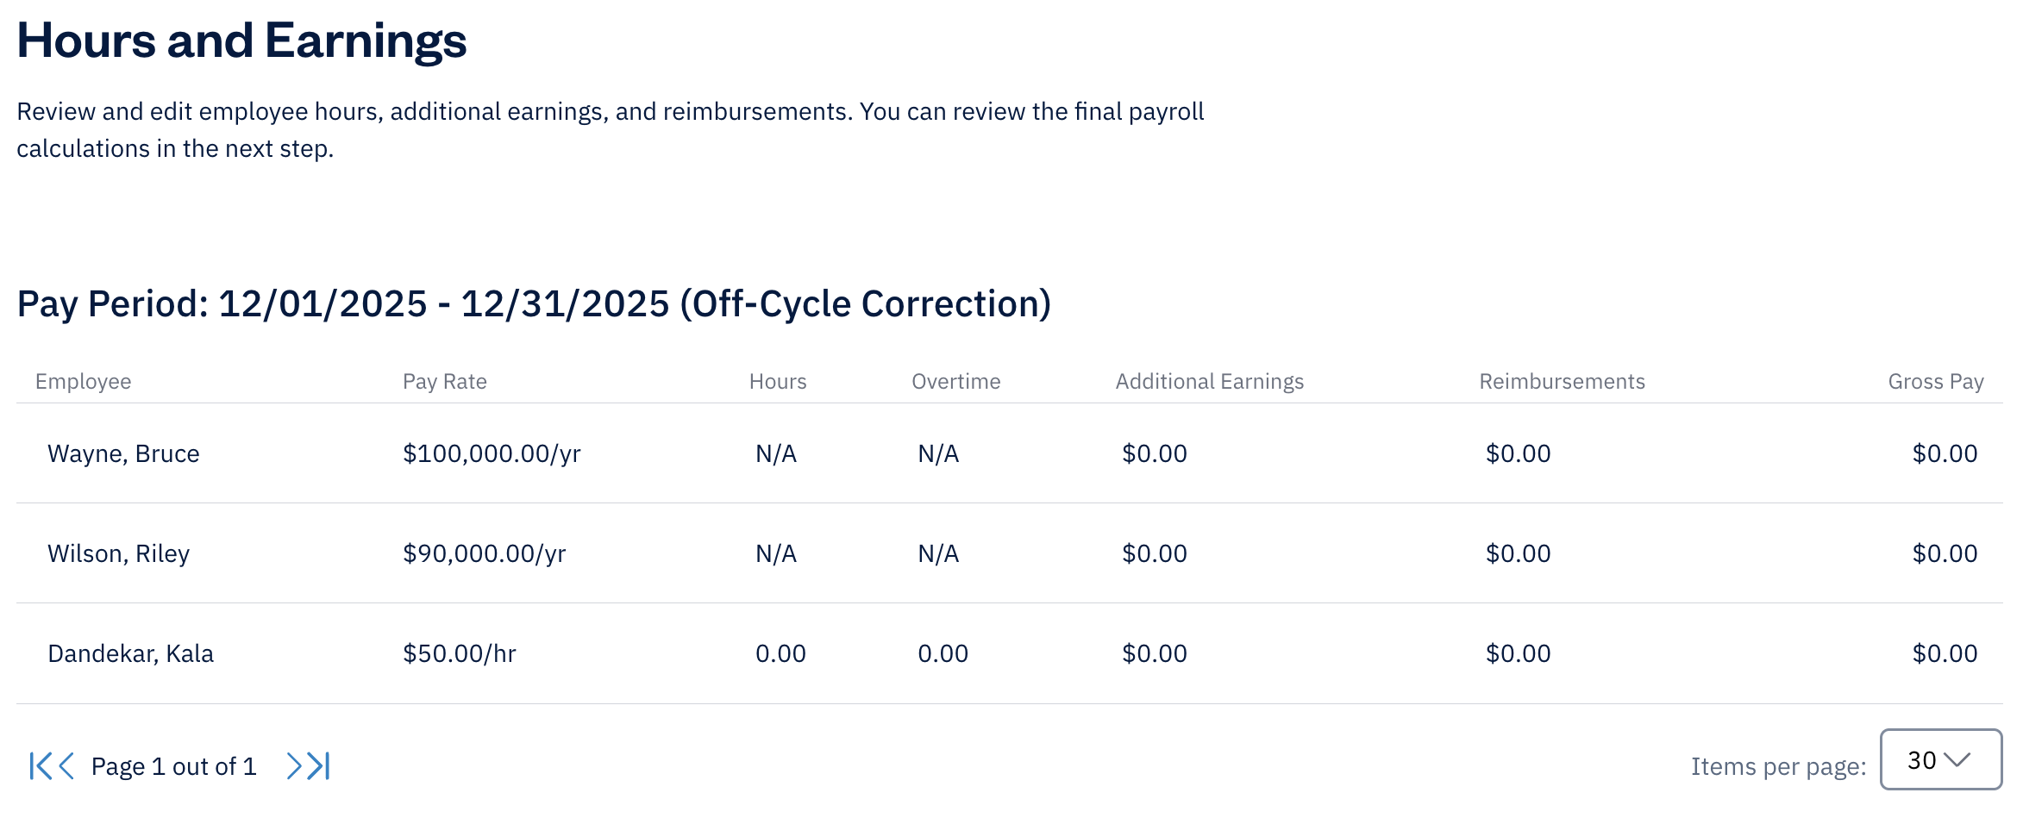Viewport: 2023px width, 824px height.
Task: Select employee Wilson, Riley
Action: click(118, 553)
